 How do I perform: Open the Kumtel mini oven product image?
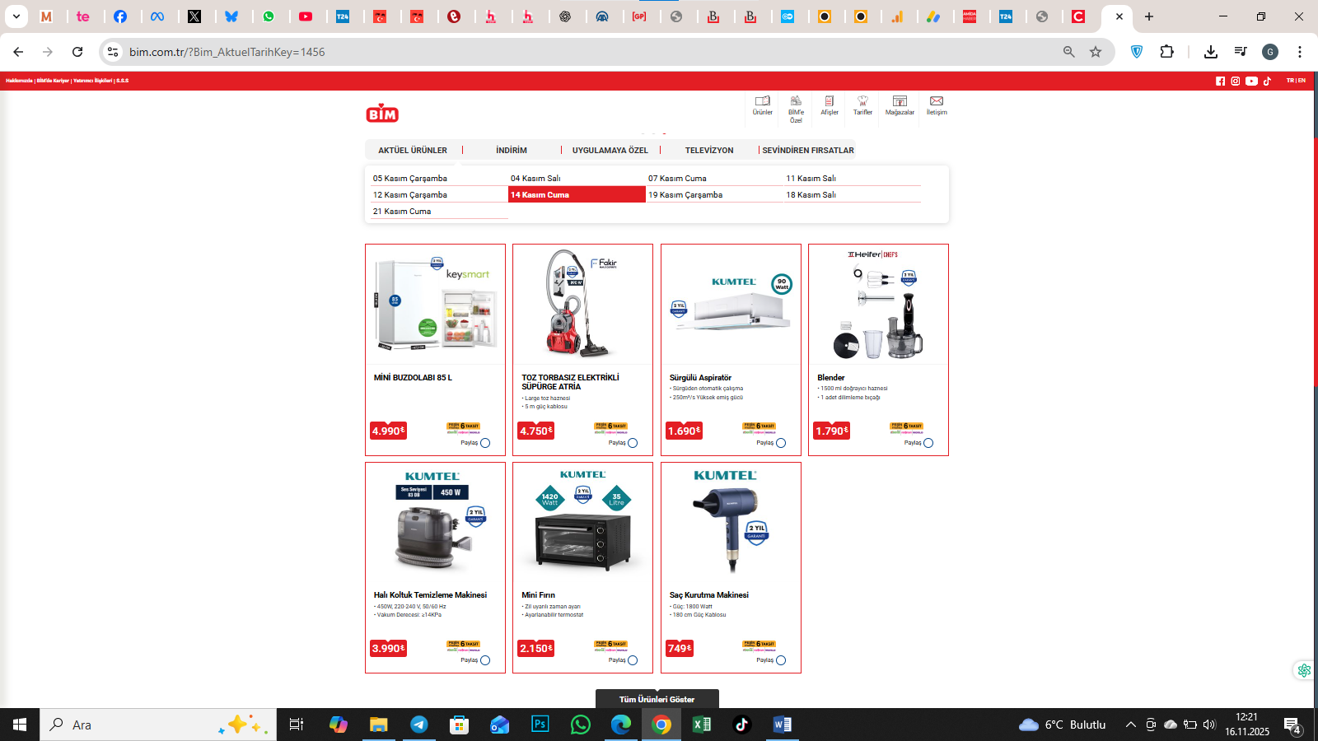tap(582, 522)
